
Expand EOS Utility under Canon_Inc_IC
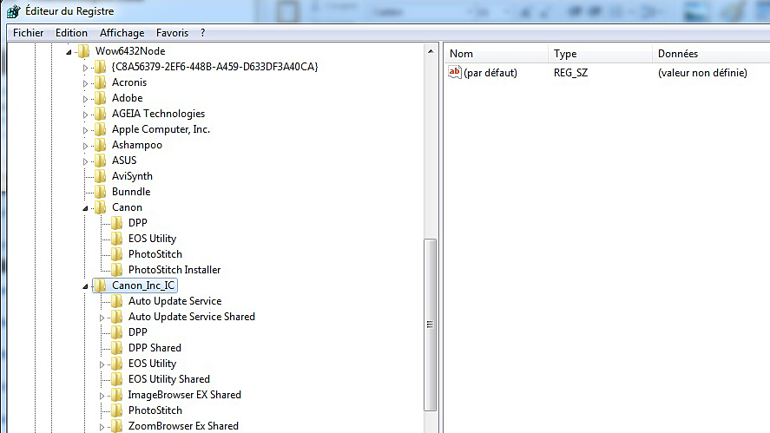[102, 364]
